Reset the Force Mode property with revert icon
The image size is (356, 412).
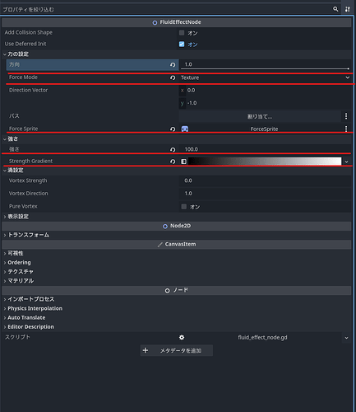[x=173, y=77]
